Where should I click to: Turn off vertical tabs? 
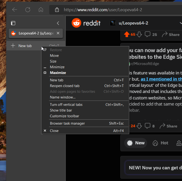[x=85, y=104]
